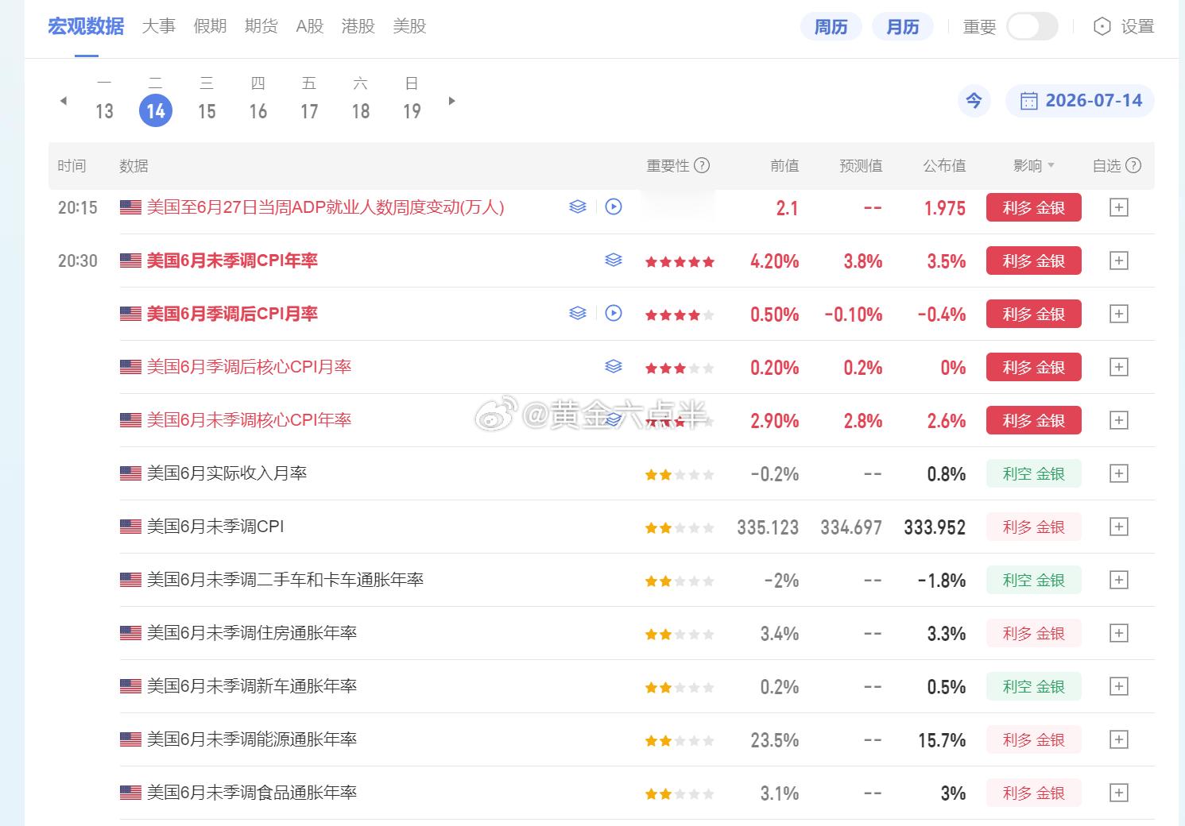Open 美国6月季调后核心CPI月率 data link
This screenshot has width=1185, height=826.
pos(249,367)
